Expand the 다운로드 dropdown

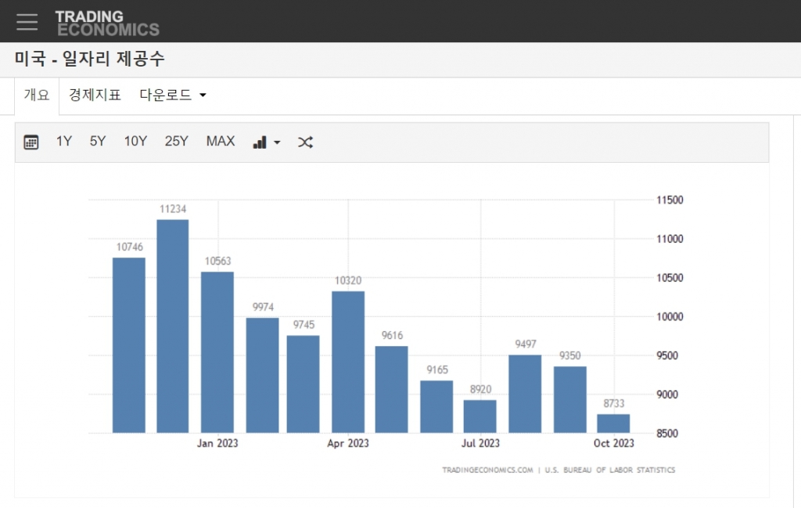(172, 95)
